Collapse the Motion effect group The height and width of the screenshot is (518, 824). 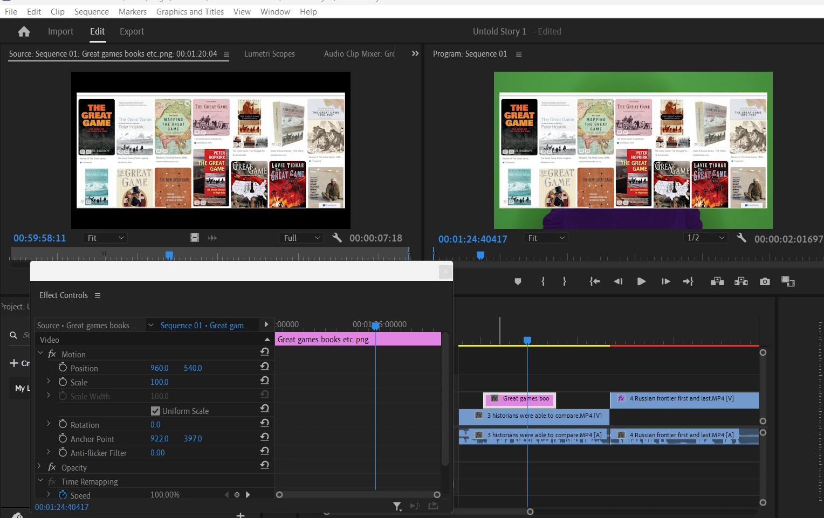click(x=40, y=354)
